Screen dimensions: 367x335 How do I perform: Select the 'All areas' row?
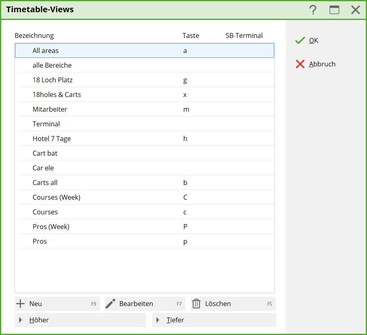(46, 51)
